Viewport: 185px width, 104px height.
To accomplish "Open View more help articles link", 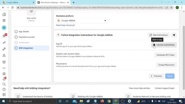I will (x=139, y=88).
